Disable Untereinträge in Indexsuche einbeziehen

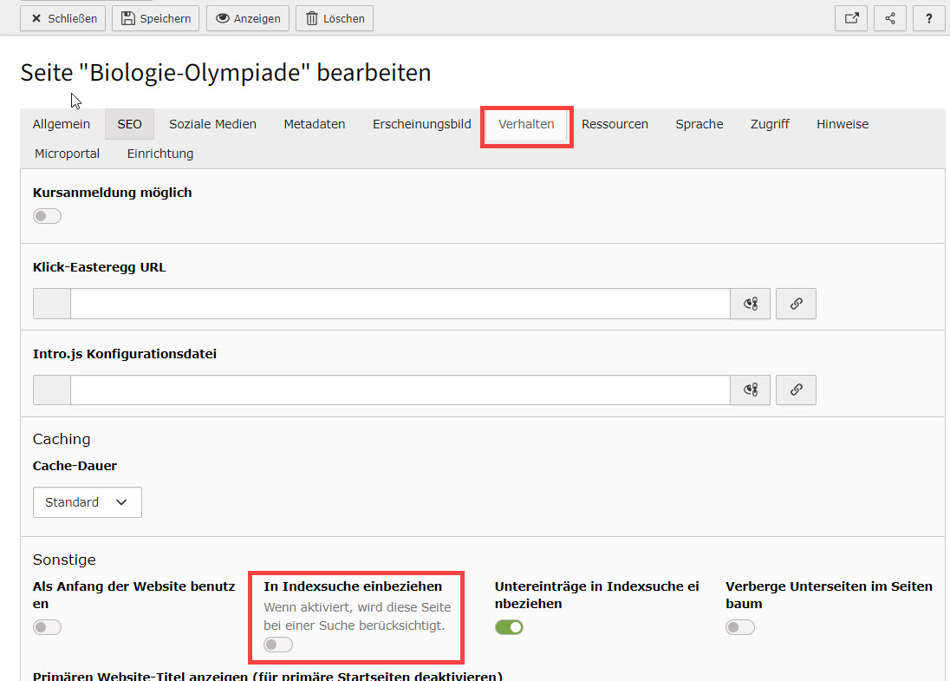click(509, 627)
